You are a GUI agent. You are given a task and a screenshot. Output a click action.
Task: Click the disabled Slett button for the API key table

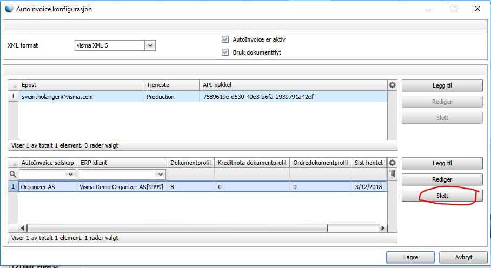(x=442, y=118)
